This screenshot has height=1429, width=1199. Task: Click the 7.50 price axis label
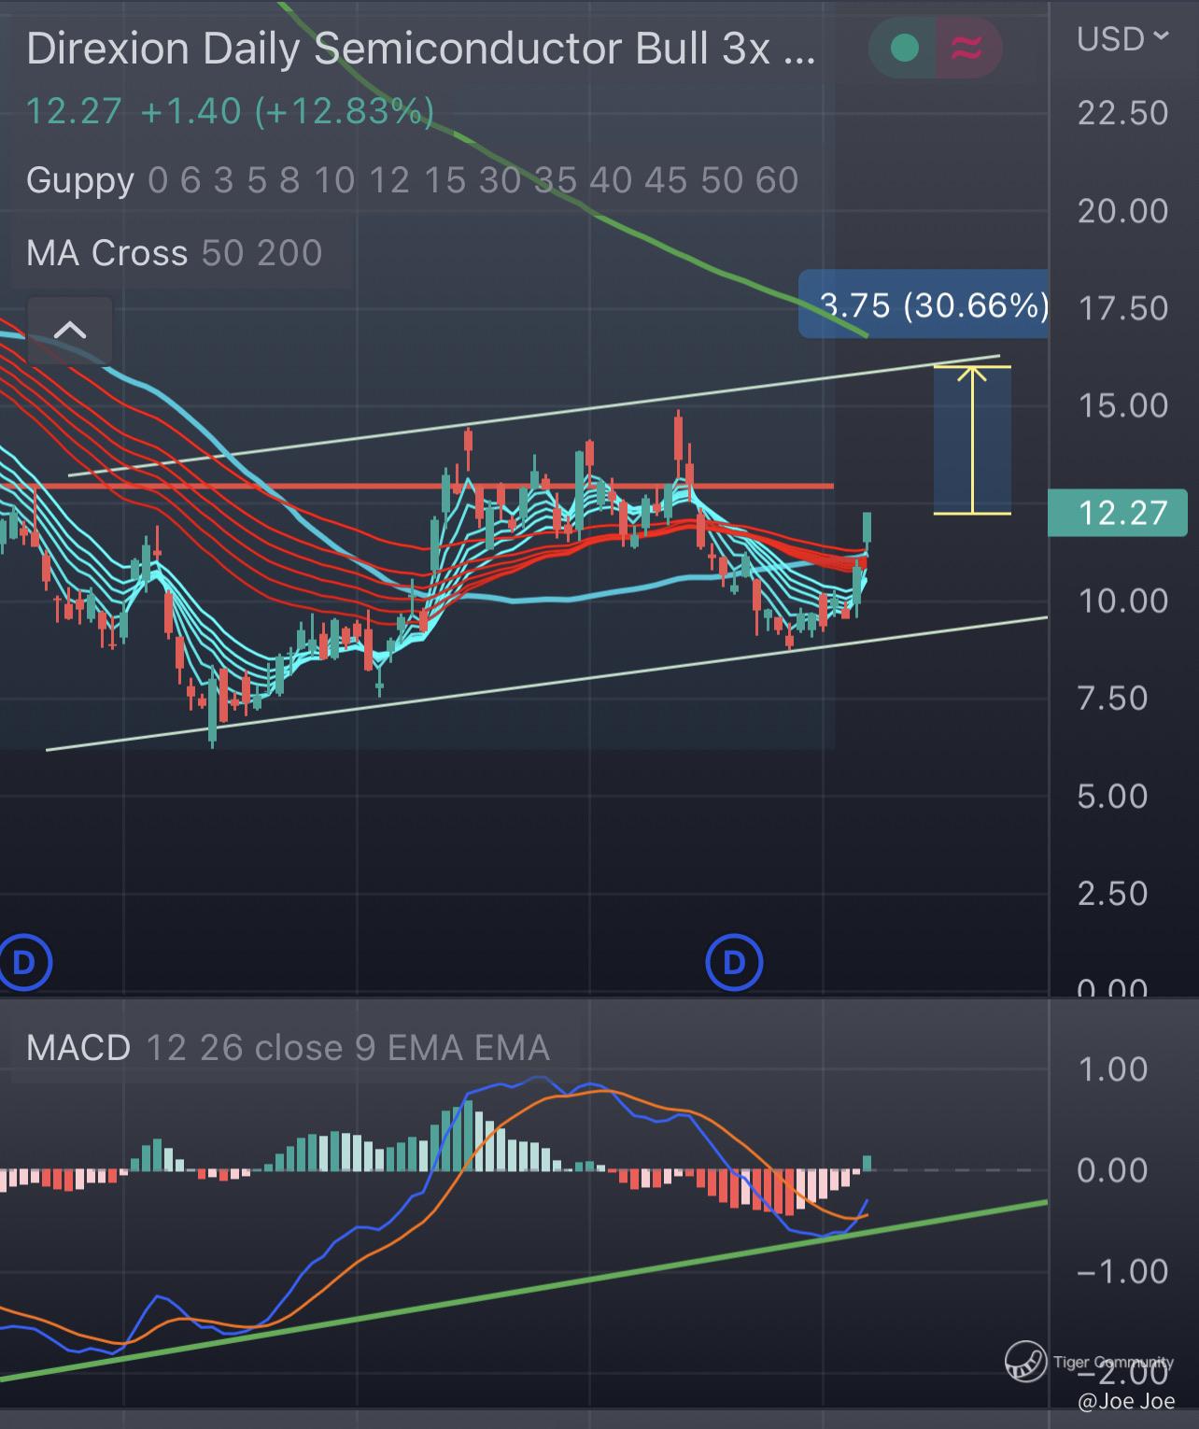(1112, 698)
